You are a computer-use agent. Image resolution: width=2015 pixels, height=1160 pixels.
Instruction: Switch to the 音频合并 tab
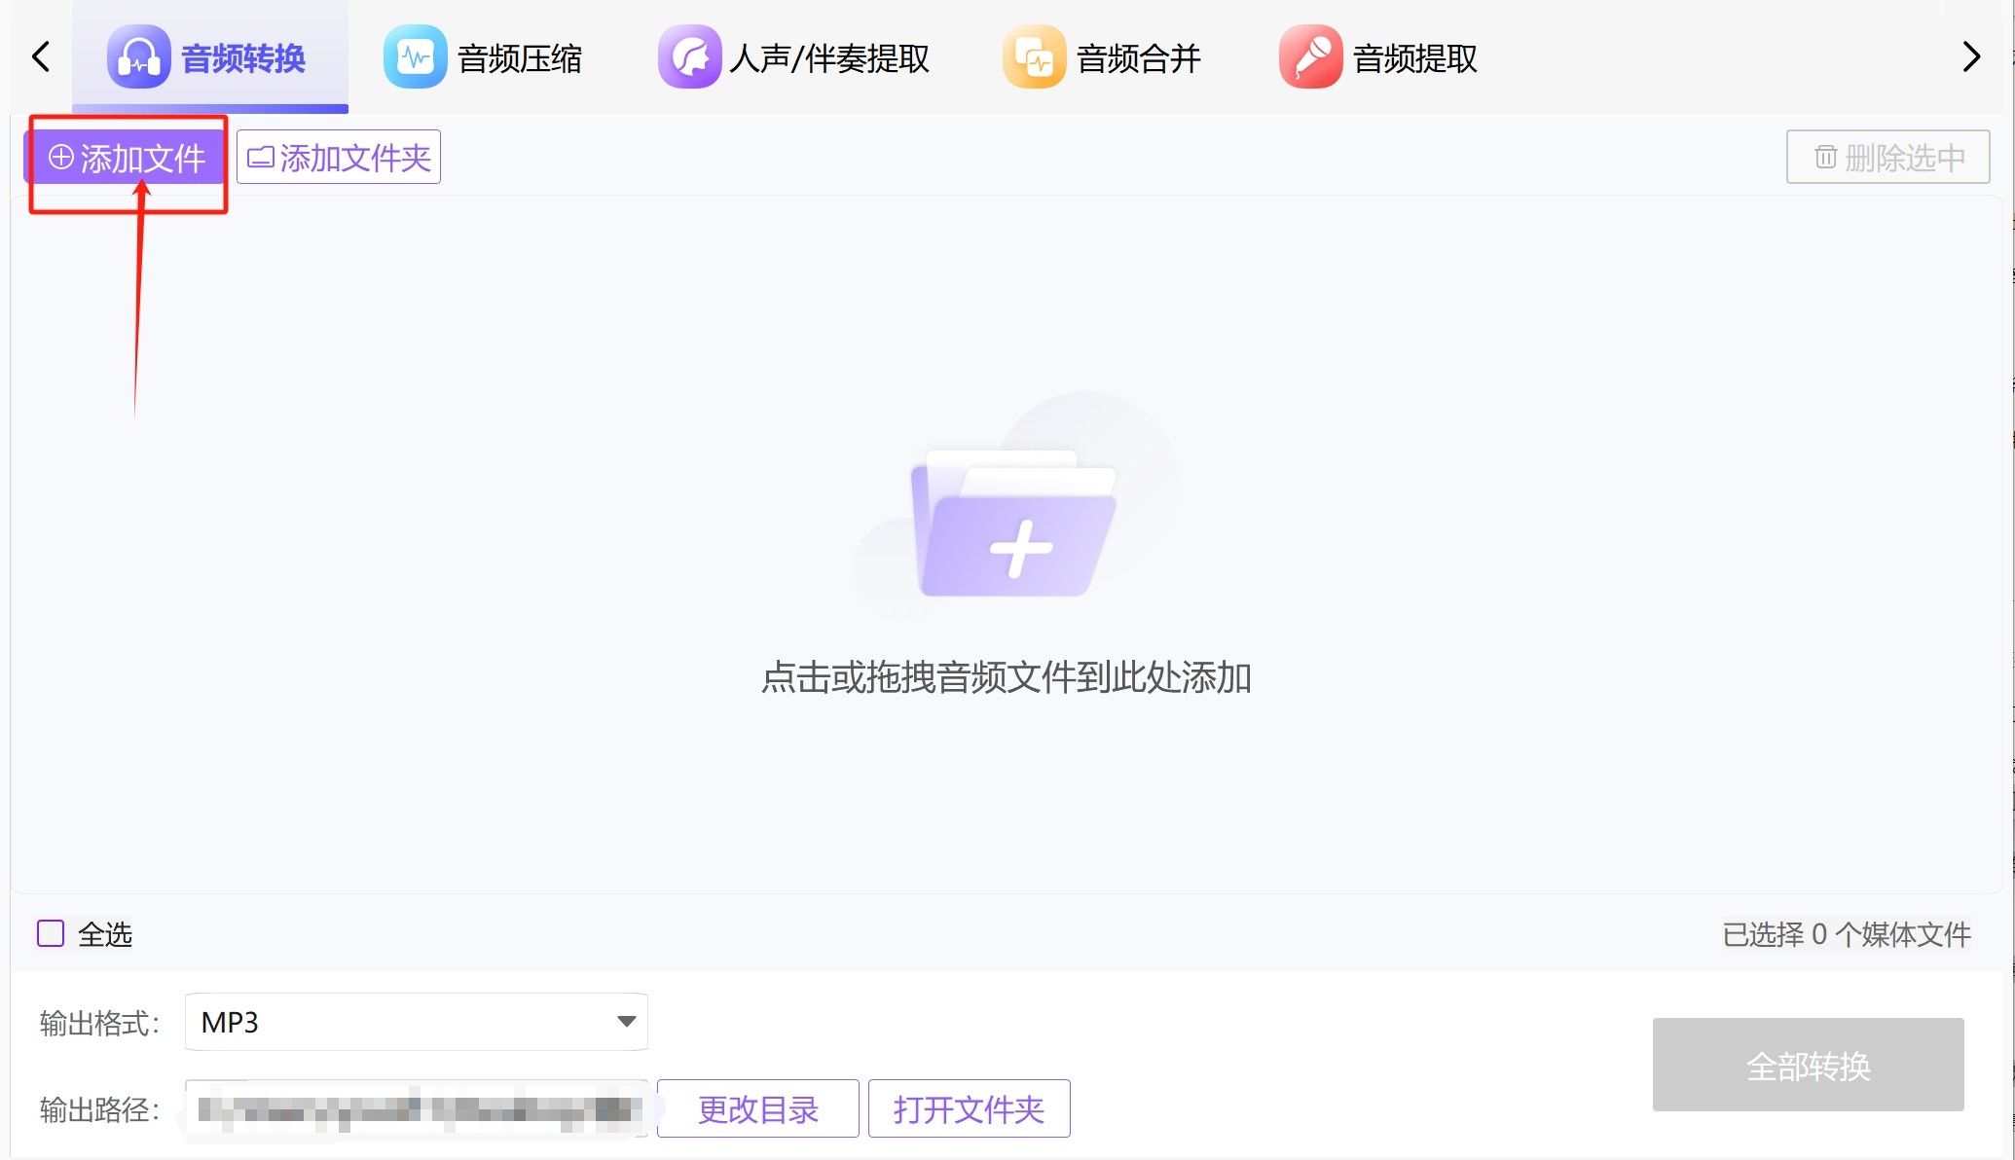coord(1138,58)
